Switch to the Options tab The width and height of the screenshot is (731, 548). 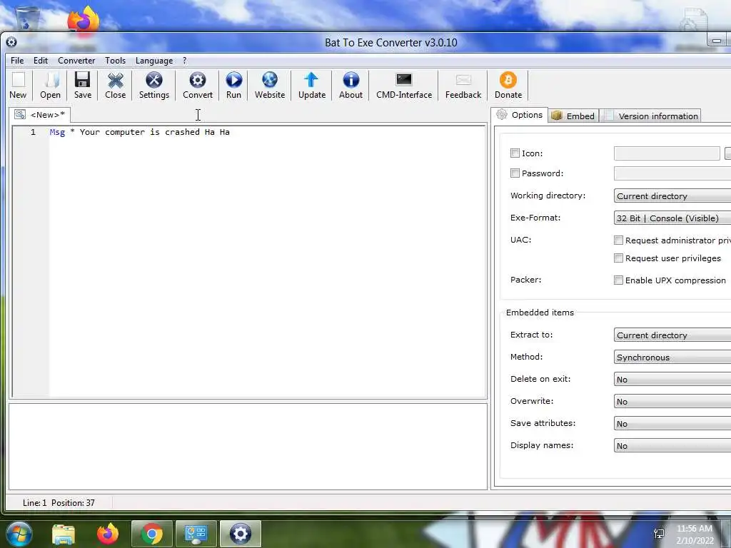click(x=520, y=115)
